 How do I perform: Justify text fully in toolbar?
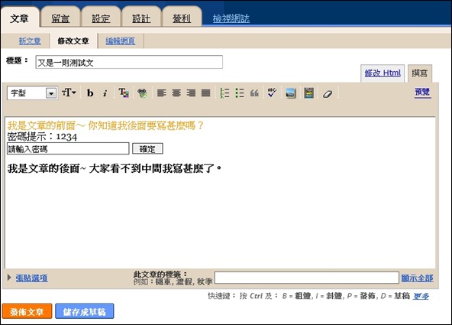pos(206,93)
